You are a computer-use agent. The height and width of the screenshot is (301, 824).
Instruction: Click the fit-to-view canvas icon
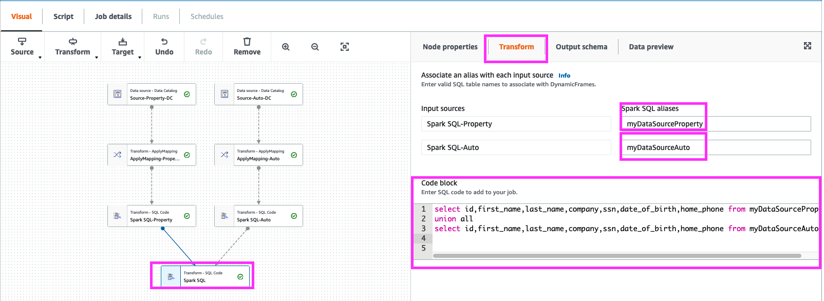pyautogui.click(x=345, y=47)
